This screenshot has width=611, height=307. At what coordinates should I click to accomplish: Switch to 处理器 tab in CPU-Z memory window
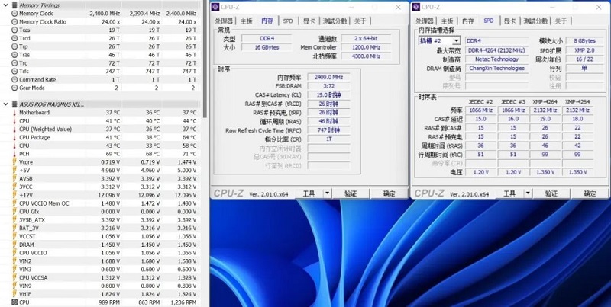click(x=224, y=21)
